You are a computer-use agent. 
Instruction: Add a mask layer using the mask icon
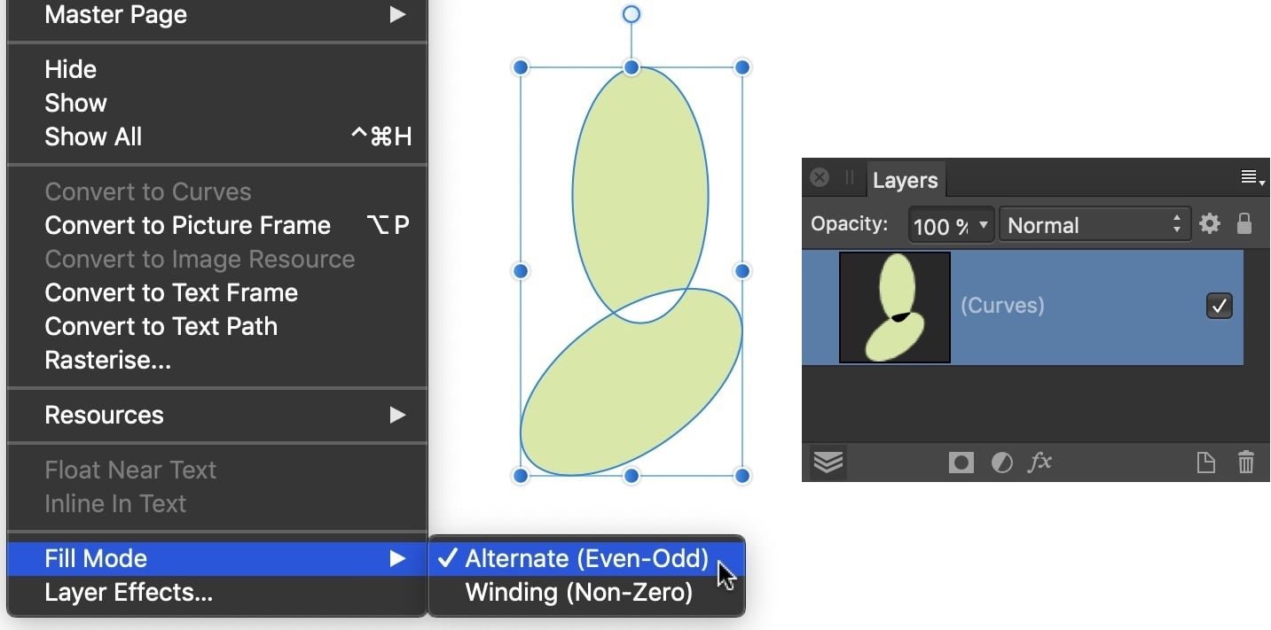tap(961, 462)
